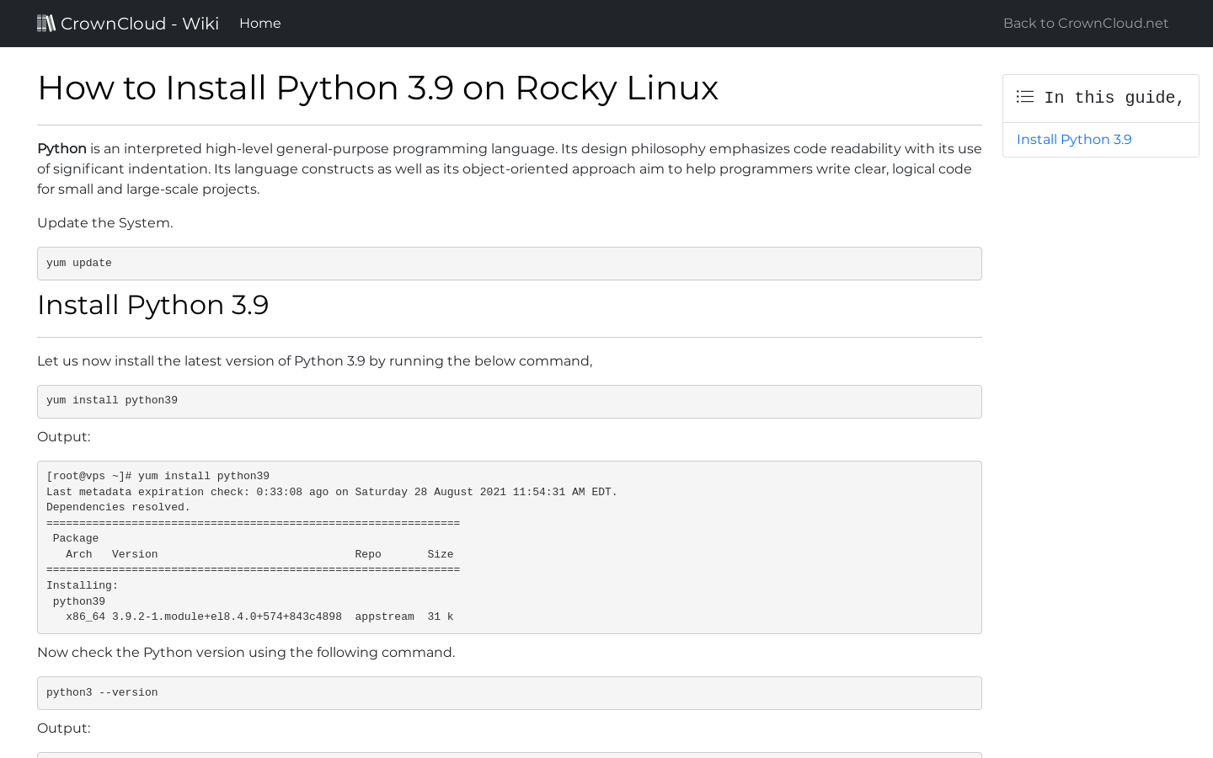Viewport: 1213px width, 758px height.
Task: Click the page title 'How to Install Python 3.9 on Rocky Linux'
Action: coord(377,88)
